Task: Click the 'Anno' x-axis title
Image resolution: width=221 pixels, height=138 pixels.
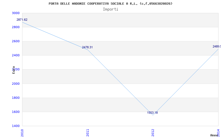Action: pos(214,136)
